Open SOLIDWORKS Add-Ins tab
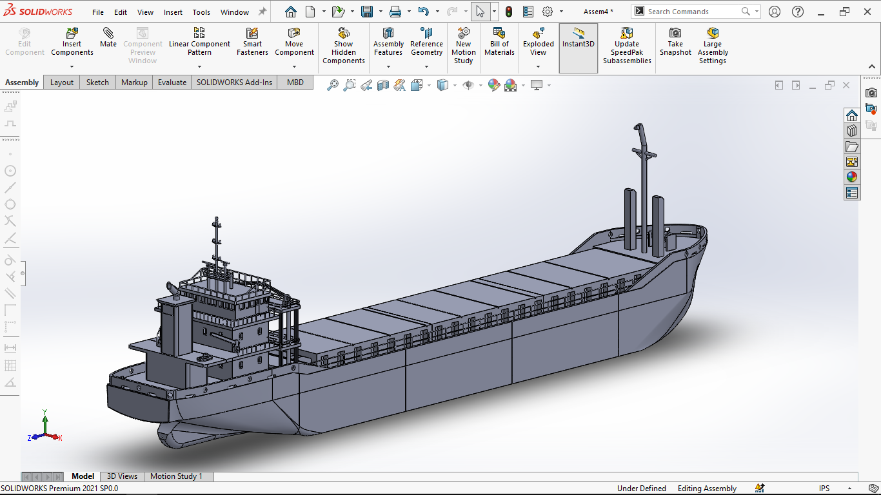This screenshot has width=881, height=495. click(235, 82)
